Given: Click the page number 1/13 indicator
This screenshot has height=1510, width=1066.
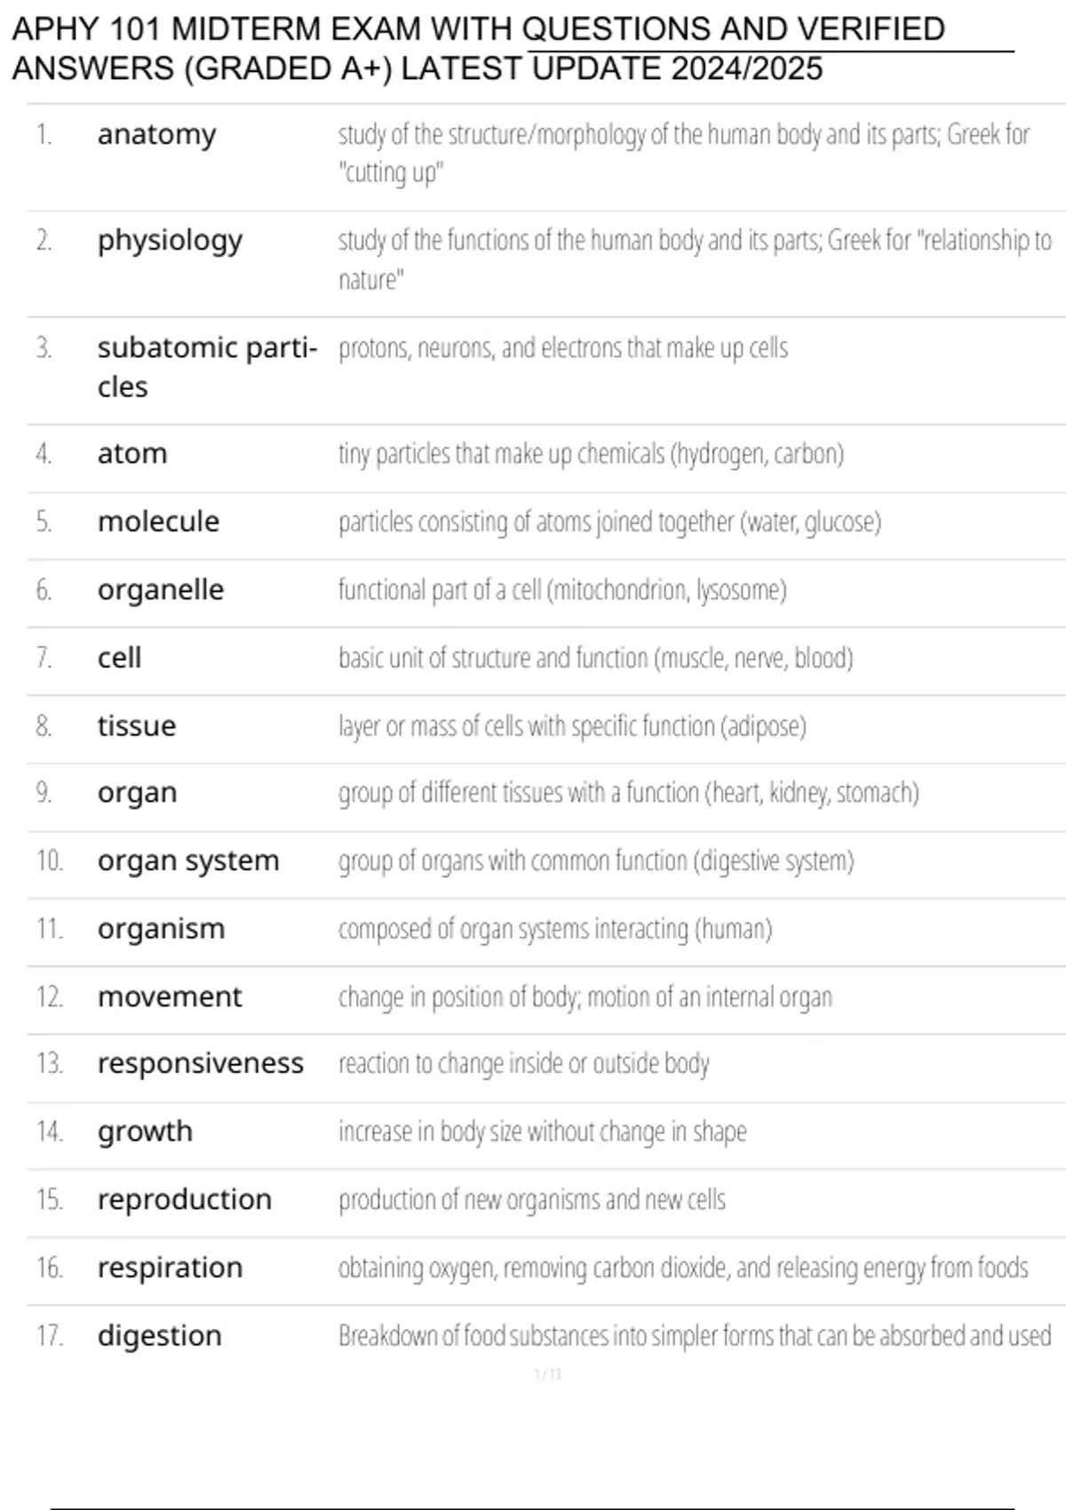Looking at the screenshot, I should click(548, 1374).
